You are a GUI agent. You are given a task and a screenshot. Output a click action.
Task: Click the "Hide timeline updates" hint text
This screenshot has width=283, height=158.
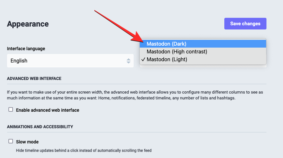pos(84,150)
